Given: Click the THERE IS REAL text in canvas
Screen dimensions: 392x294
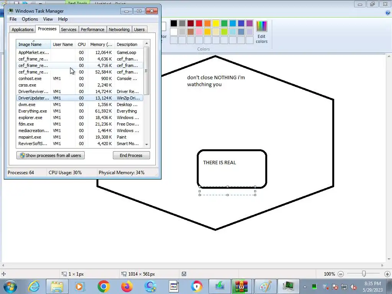Looking at the screenshot, I should [x=219, y=162].
